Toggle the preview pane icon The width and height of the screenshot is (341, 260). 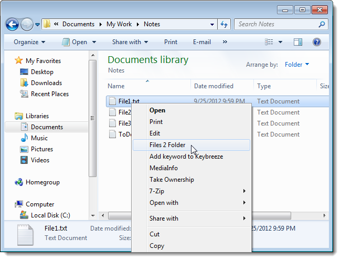click(x=298, y=42)
